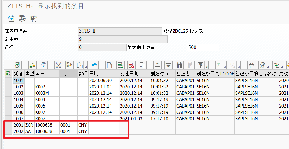The image size is (289, 149).
Task: Click the Copy text icon
Action: (x=70, y=65)
